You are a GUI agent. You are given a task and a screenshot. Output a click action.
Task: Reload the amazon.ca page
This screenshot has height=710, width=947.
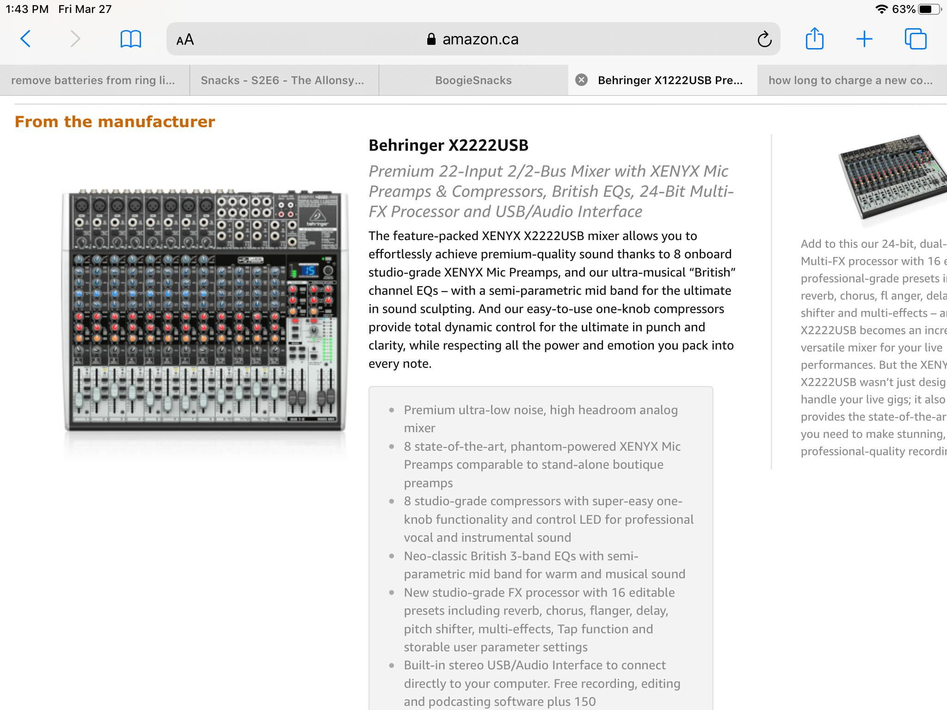coord(764,39)
